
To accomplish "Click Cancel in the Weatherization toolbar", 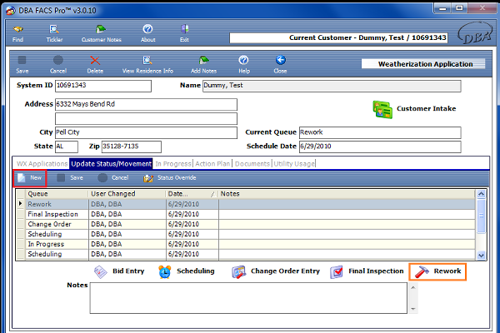I will (58, 65).
